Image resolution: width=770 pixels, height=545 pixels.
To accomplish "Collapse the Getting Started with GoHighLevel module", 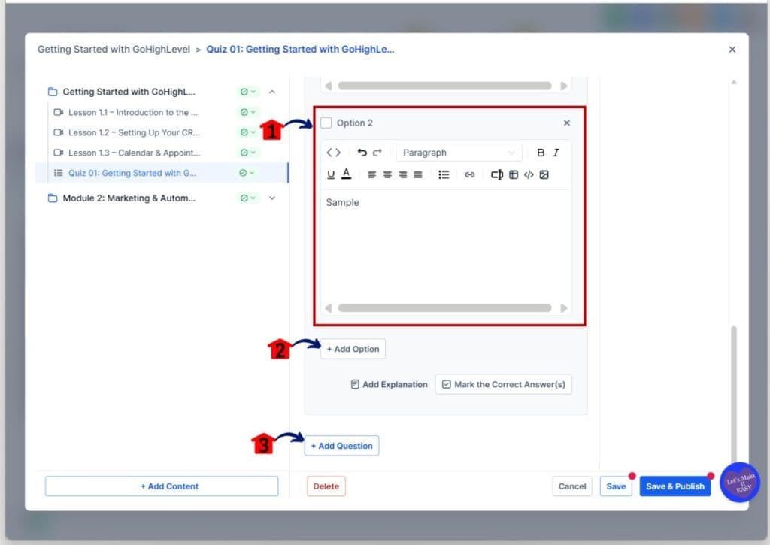I will [x=272, y=92].
